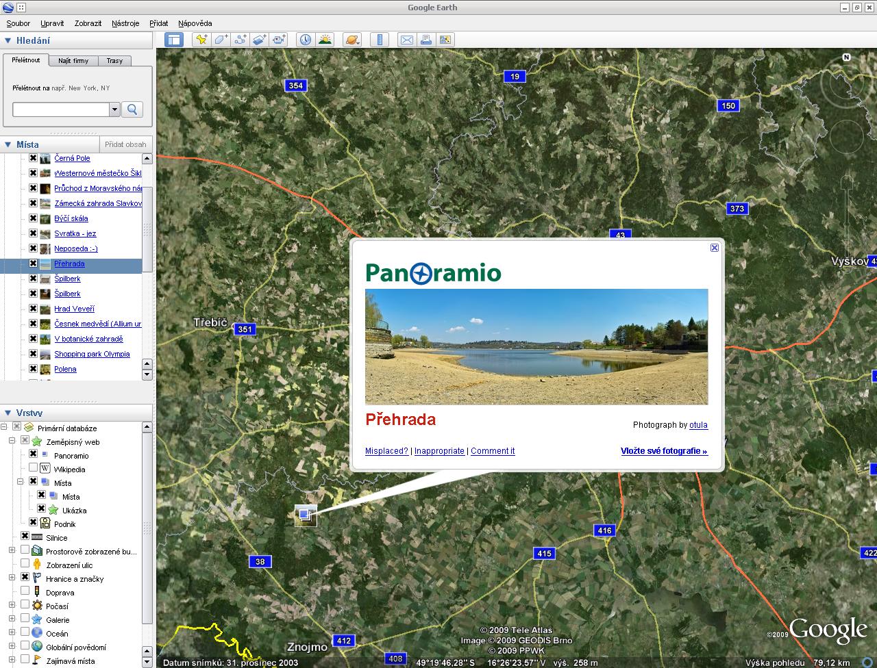Screen dimensions: 877x668
Task: Expand the Galerie tree node
Action: 12,619
